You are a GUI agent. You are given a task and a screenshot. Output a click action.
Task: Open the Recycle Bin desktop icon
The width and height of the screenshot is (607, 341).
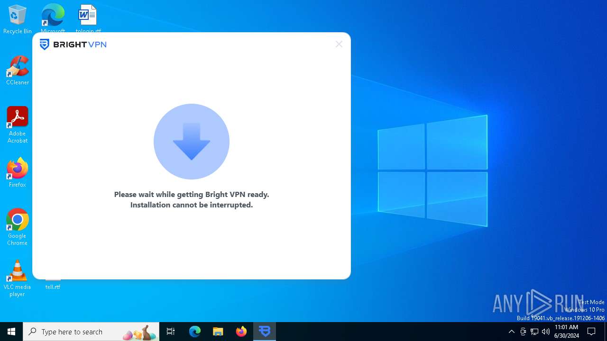(x=18, y=19)
